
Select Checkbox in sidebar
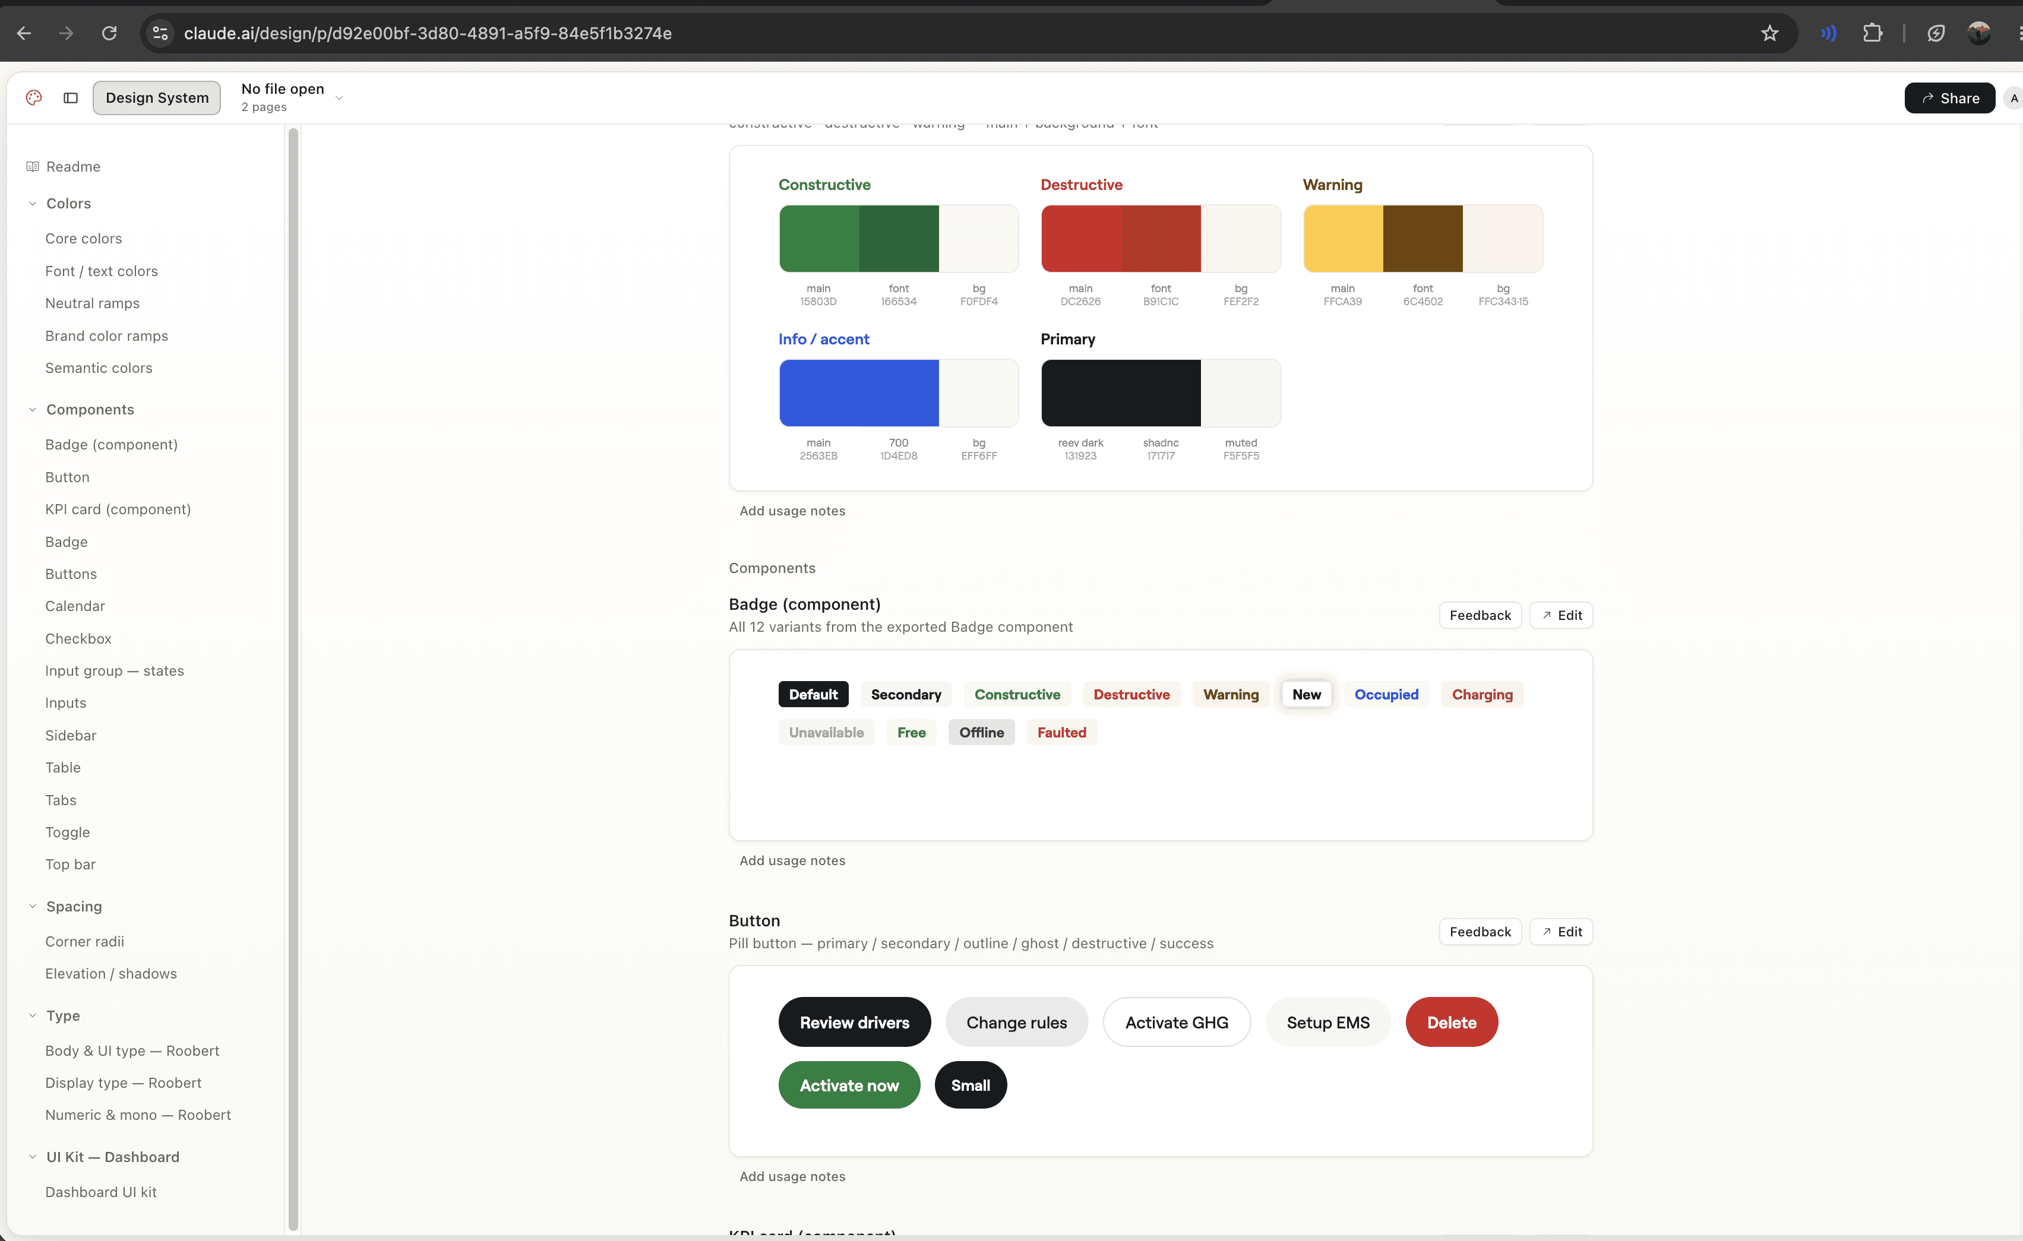79,638
